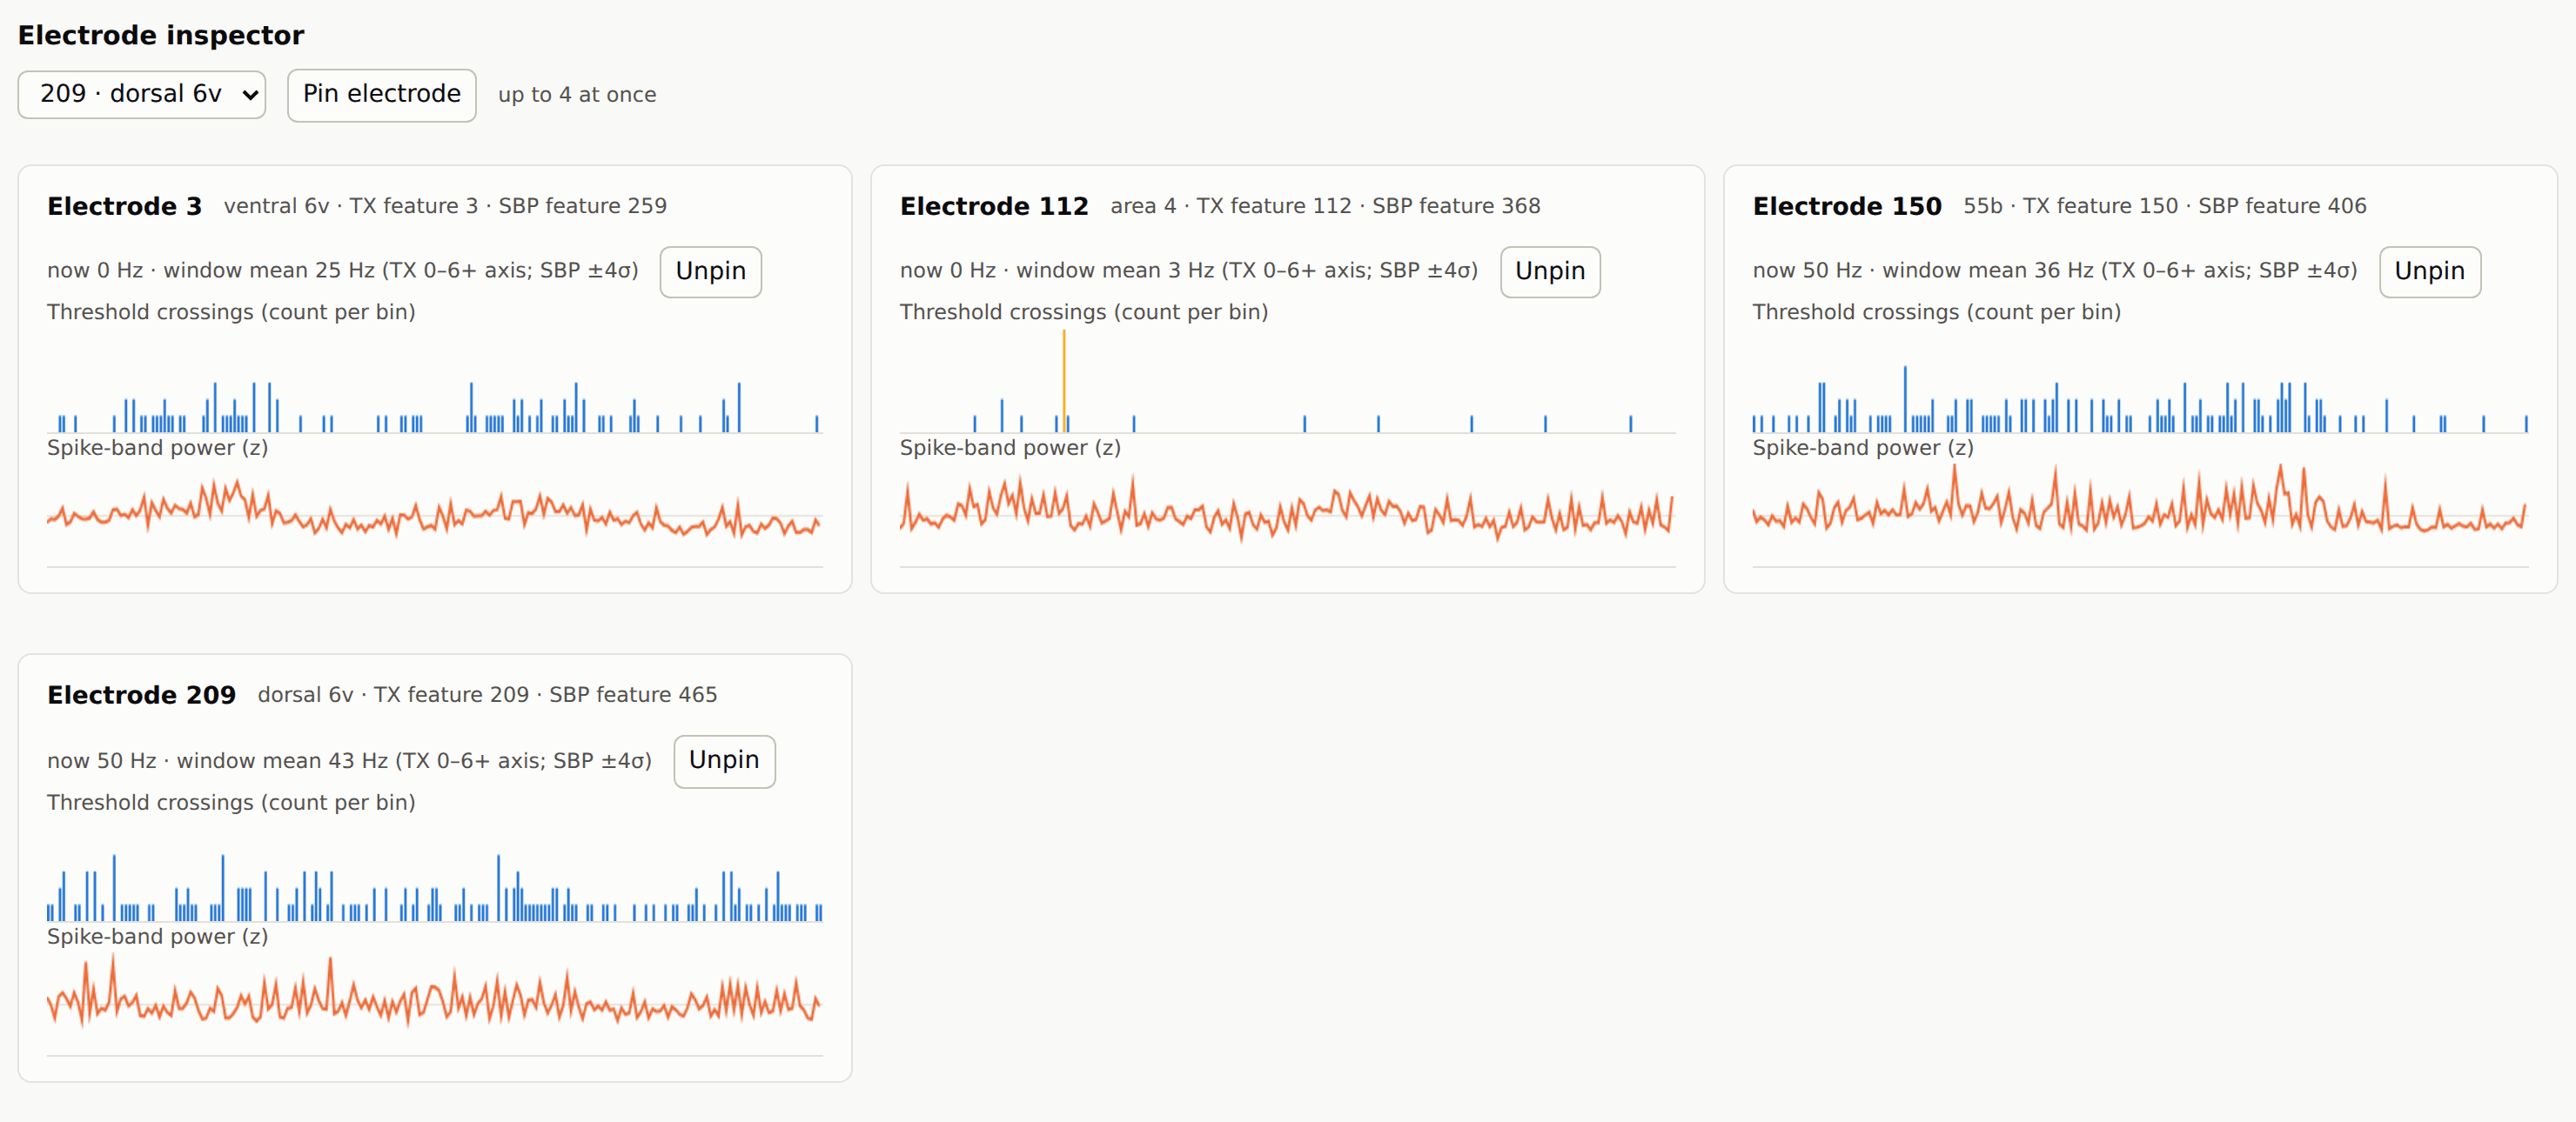Viewport: 2576px width, 1122px height.
Task: Click the Electrode 209 title
Action: click(x=141, y=694)
